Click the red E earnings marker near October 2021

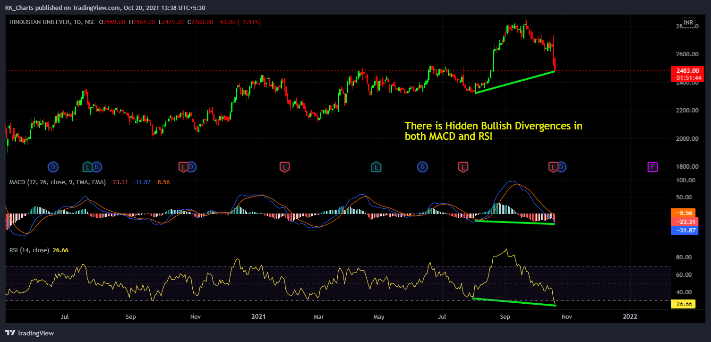[x=553, y=166]
